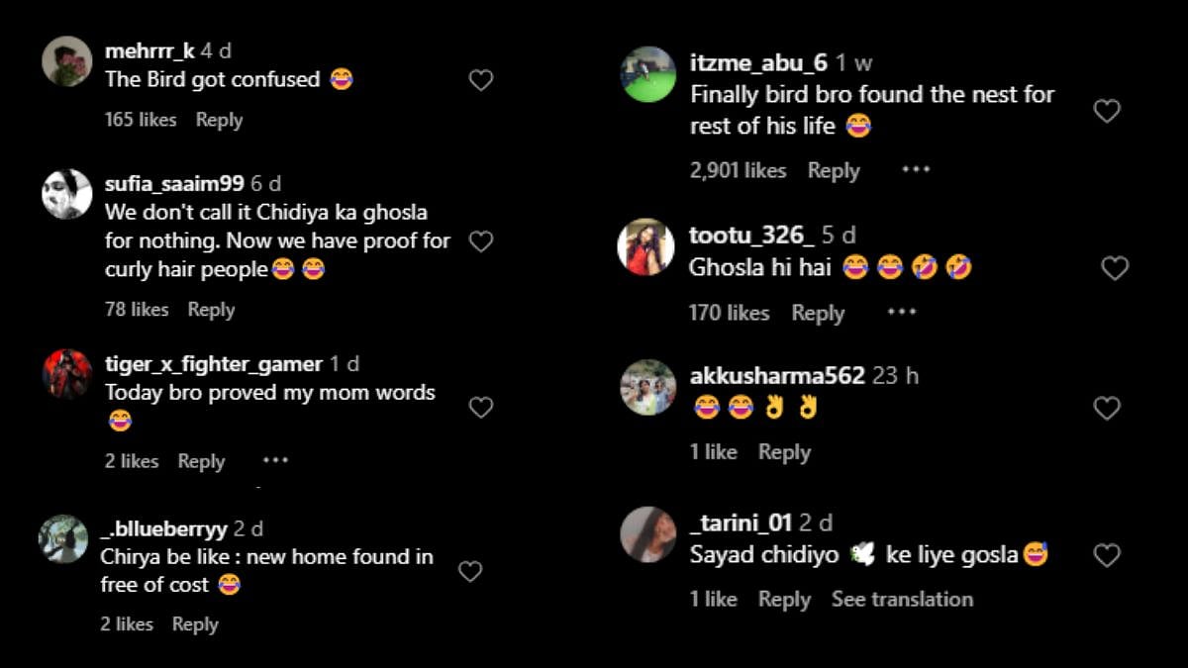This screenshot has width=1188, height=668.
Task: View sufia_saaim99's profile avatar
Action: coord(67,194)
